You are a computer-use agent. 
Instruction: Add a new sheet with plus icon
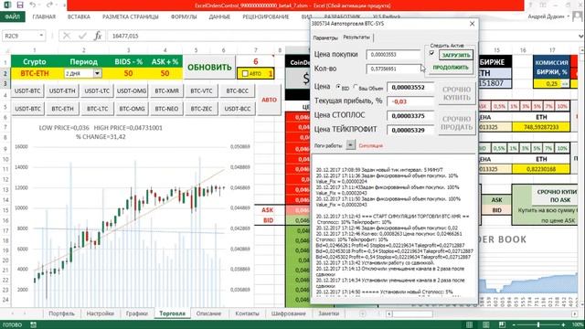pos(362,313)
